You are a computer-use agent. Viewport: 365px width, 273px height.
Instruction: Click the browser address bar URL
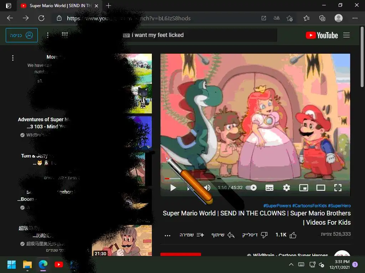pyautogui.click(x=129, y=18)
